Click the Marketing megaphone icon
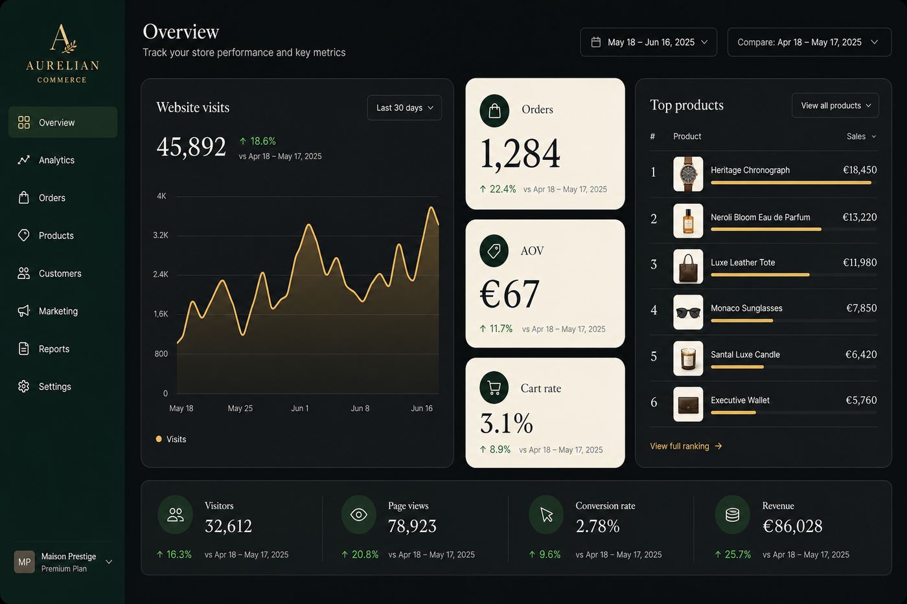 pyautogui.click(x=24, y=311)
